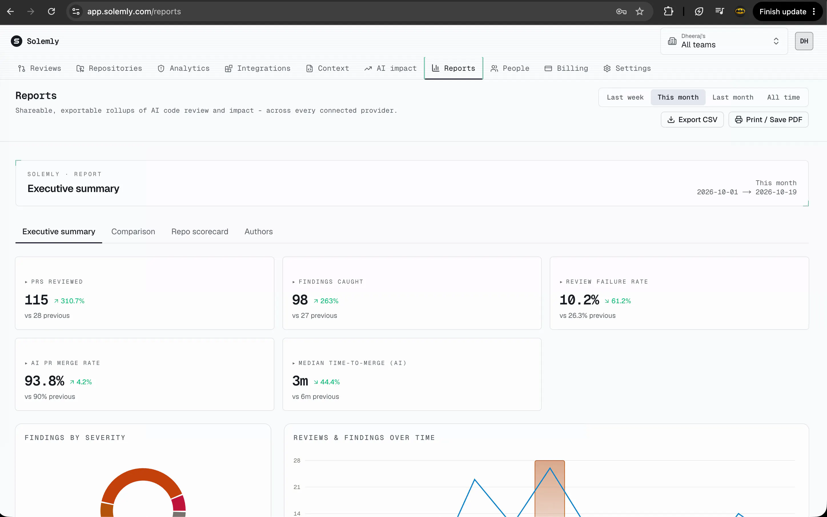Click the Export CSV button
Image resolution: width=827 pixels, height=517 pixels.
pos(692,120)
